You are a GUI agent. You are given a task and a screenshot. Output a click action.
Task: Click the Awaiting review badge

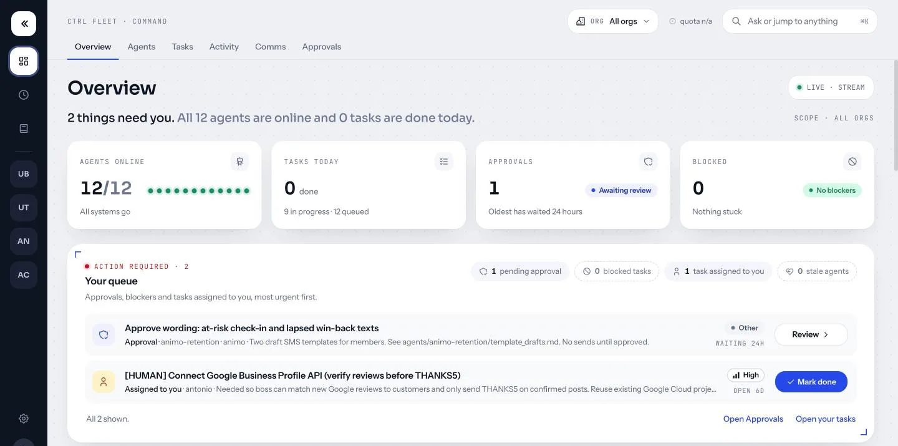(621, 190)
